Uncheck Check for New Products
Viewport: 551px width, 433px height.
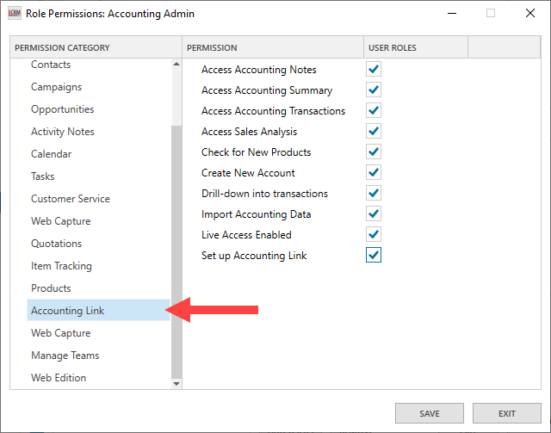pyautogui.click(x=373, y=152)
